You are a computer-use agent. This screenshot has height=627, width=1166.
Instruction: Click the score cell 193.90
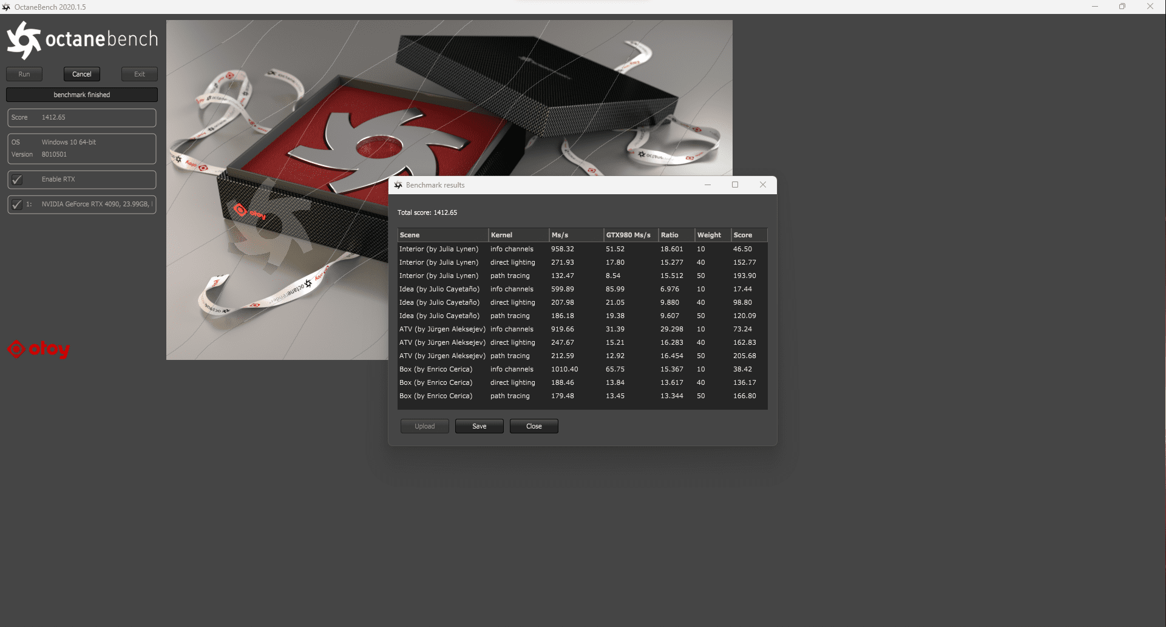click(745, 276)
